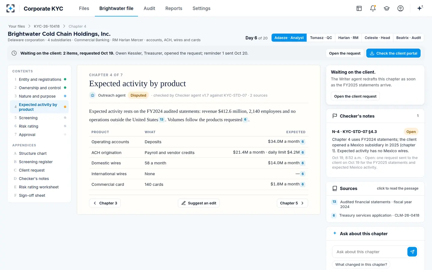Open the layout panel icon in header
The width and height of the screenshot is (432, 270).
pyautogui.click(x=359, y=8)
